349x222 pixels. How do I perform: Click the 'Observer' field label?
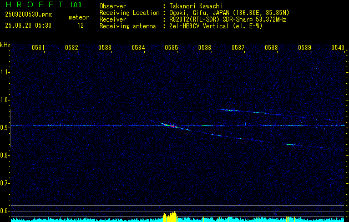click(113, 6)
